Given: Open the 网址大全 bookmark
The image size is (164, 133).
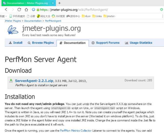Looking at the screenshot, I should pos(43,16).
